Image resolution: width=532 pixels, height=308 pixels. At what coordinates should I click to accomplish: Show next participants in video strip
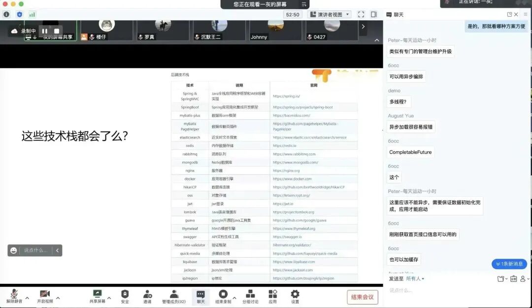(363, 27)
